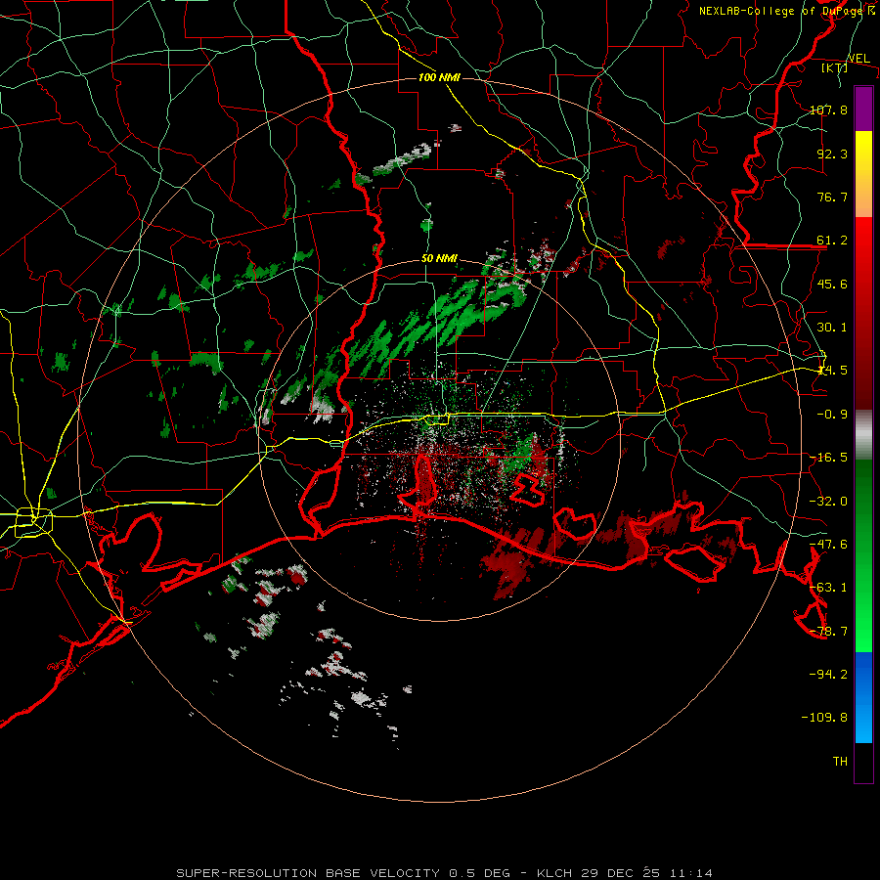Click the purple segment of color bar
Screen dimensions: 880x880
(863, 110)
